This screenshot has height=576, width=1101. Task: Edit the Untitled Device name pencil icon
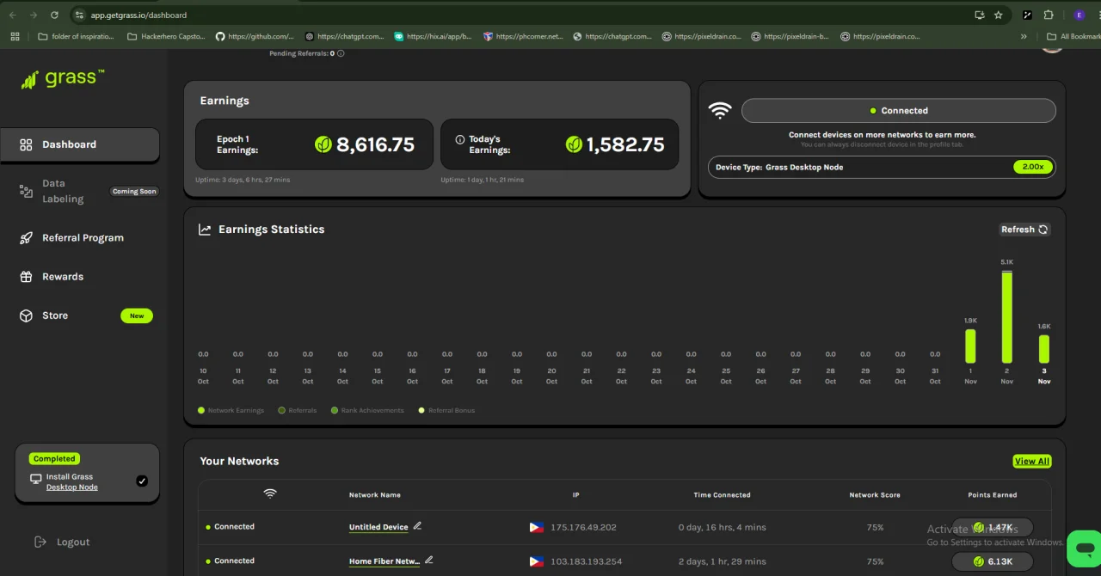417,526
